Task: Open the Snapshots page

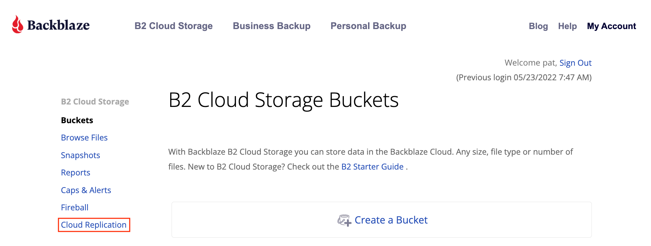Action: (x=80, y=155)
